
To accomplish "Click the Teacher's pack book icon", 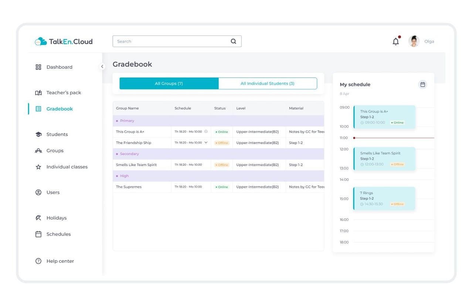I will 38,92.
